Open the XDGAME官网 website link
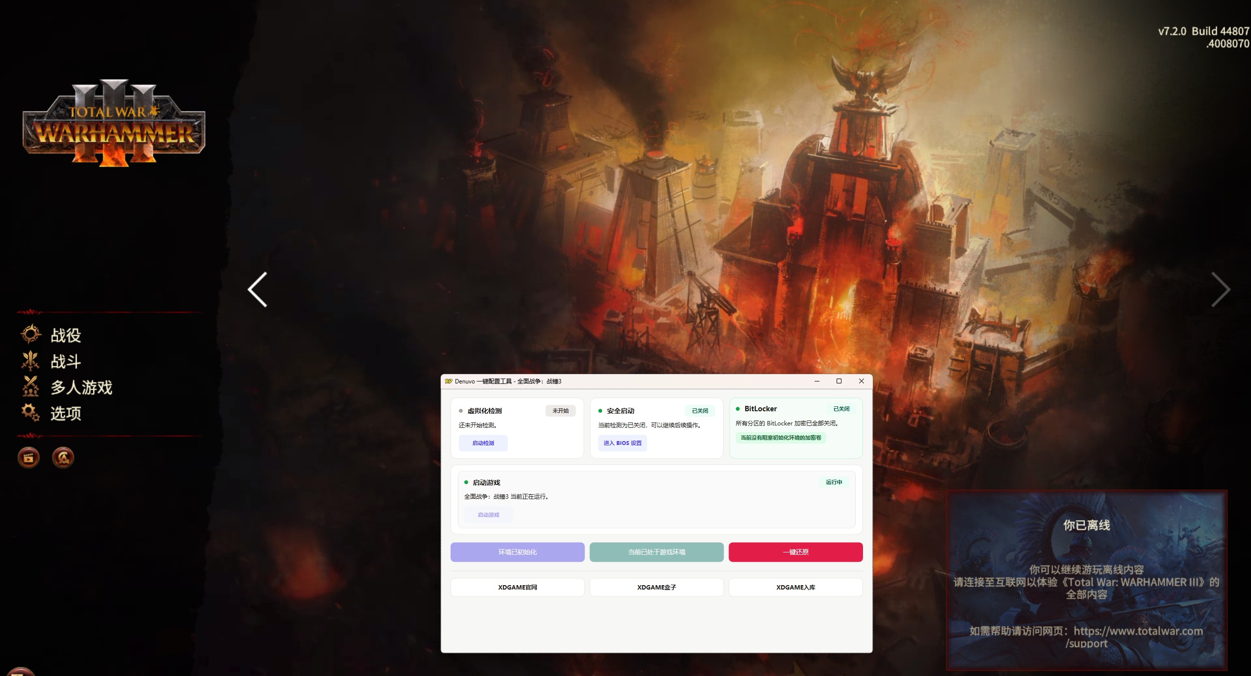 coord(517,587)
